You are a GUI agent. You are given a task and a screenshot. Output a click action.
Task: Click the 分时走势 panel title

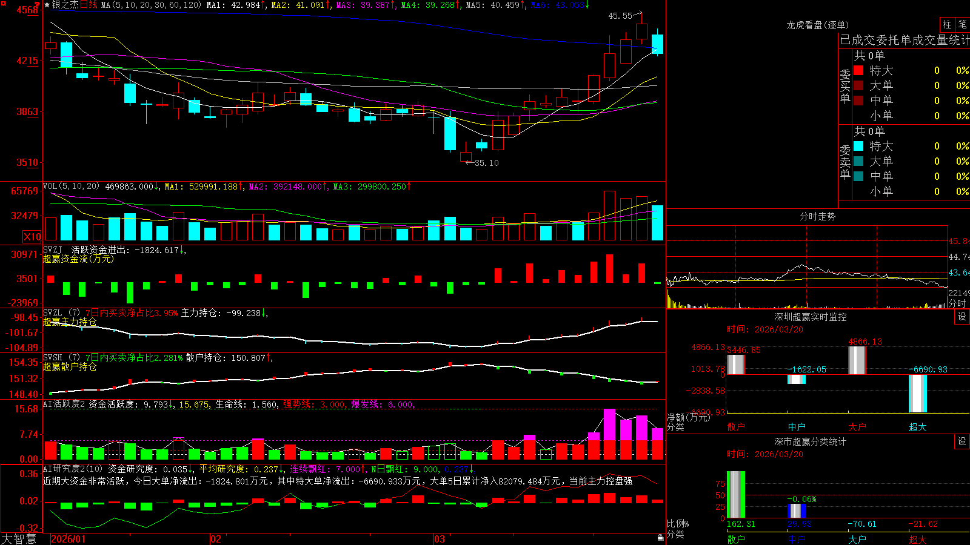(x=817, y=216)
